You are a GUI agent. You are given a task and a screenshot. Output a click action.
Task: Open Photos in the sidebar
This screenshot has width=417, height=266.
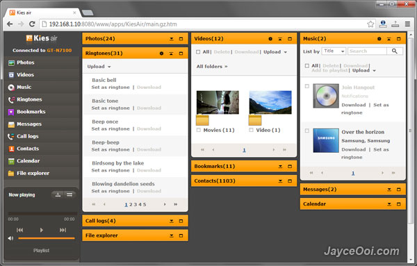(x=25, y=63)
